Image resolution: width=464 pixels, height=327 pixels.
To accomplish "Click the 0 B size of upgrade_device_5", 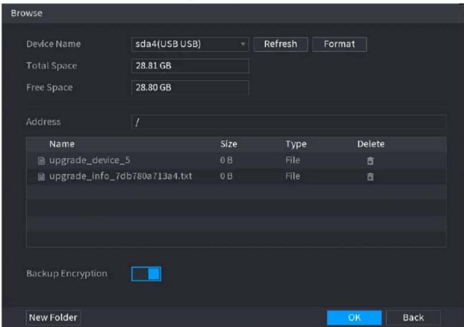I will click(226, 160).
